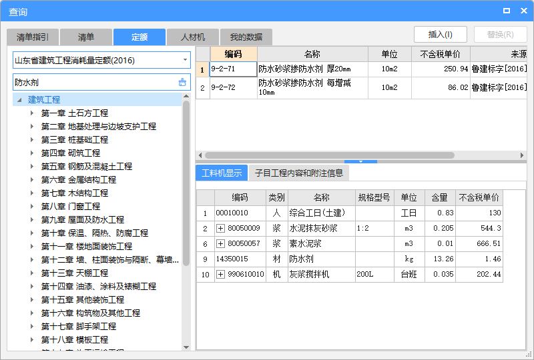The image size is (534, 360).
Task: Expand 第十一章 楼地面装饰工程
Action: (31, 247)
